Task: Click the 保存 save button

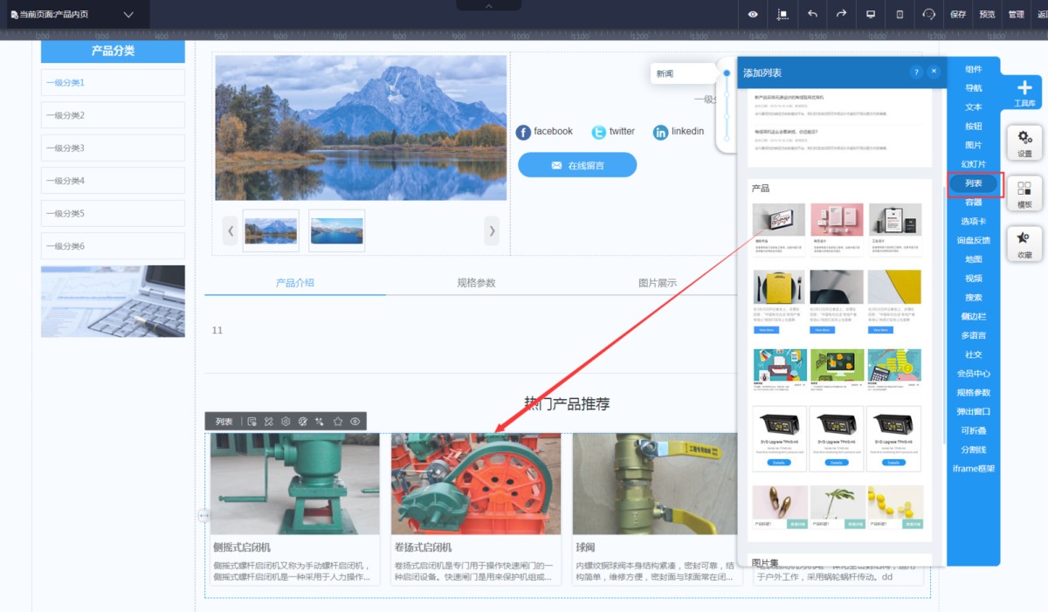Action: tap(958, 14)
